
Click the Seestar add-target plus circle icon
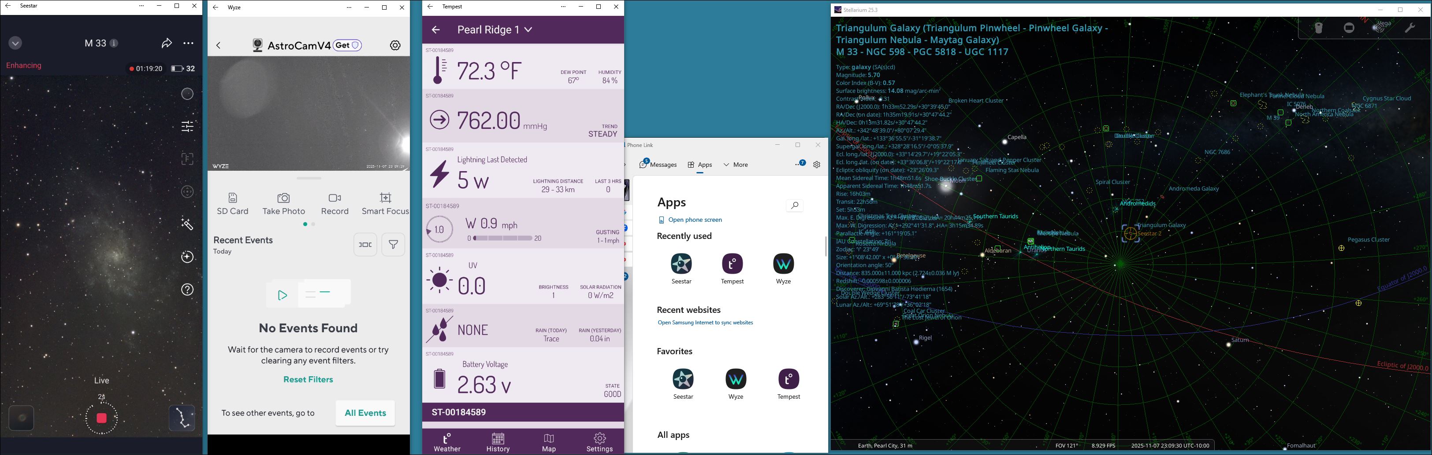[x=187, y=257]
